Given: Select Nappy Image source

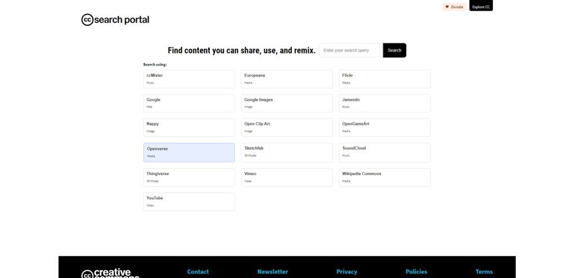Looking at the screenshot, I should (189, 128).
